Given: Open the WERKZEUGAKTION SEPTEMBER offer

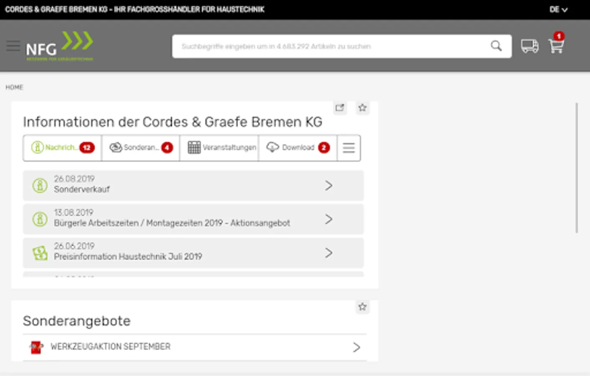Looking at the screenshot, I should click(x=195, y=347).
